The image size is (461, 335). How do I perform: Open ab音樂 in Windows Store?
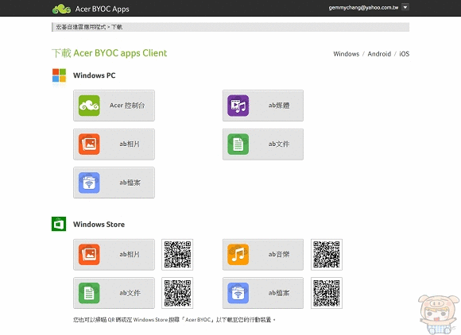click(263, 255)
